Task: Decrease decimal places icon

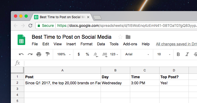Action: pos(96,55)
